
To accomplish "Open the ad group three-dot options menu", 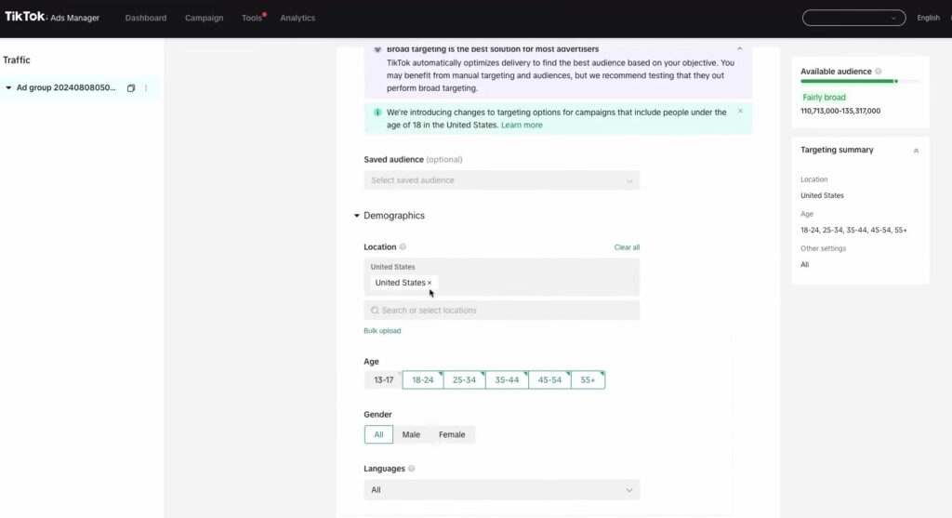I will coord(146,88).
